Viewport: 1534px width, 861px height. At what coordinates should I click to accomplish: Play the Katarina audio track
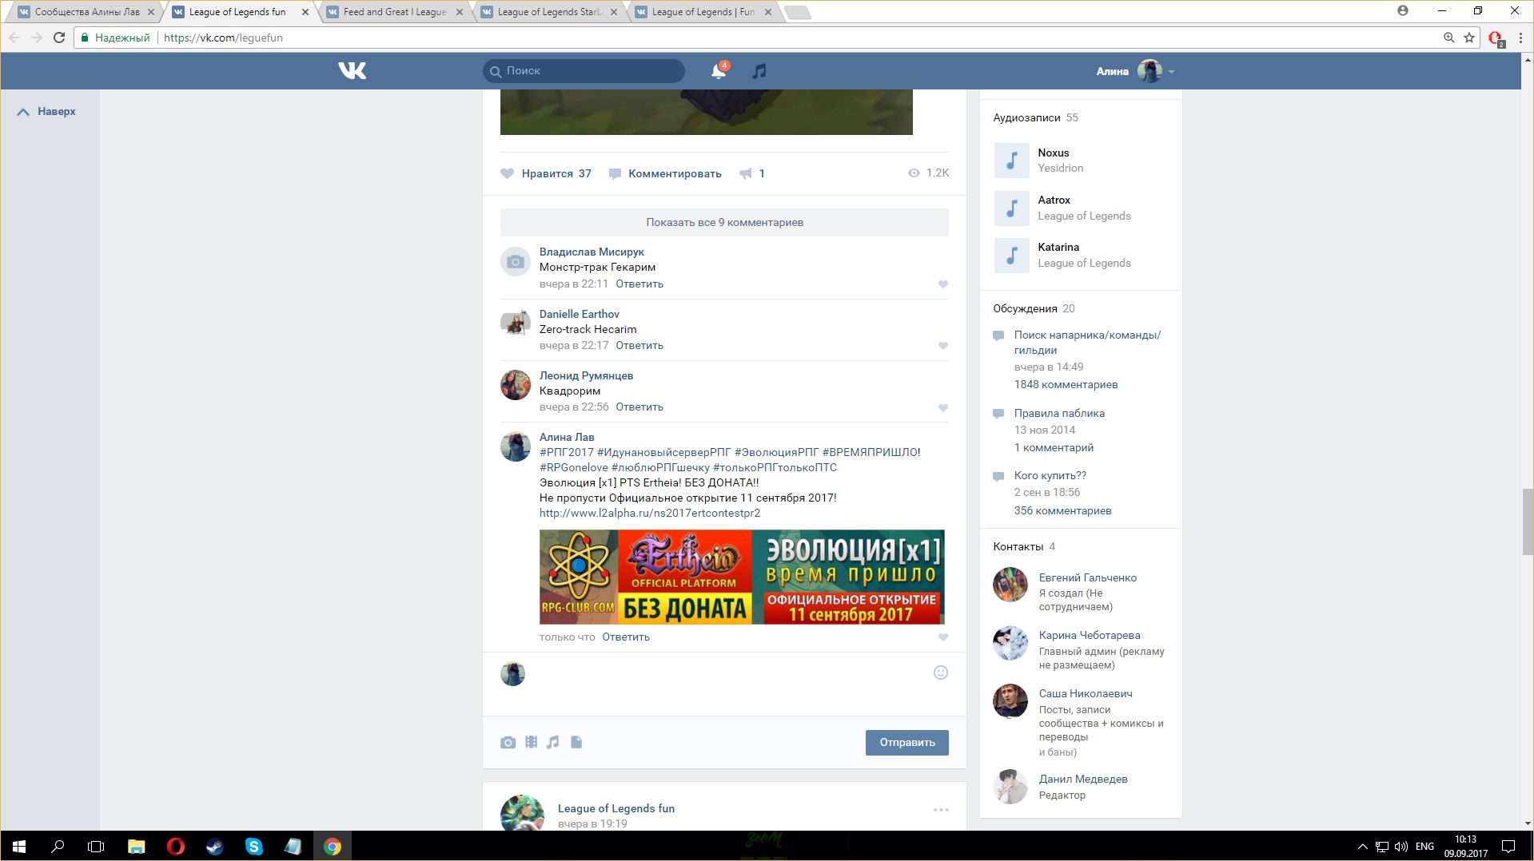coord(1011,256)
